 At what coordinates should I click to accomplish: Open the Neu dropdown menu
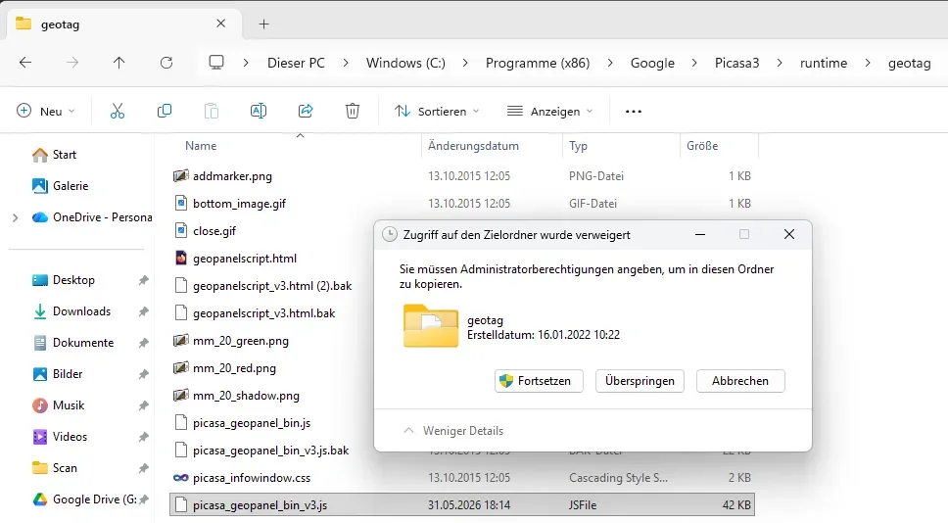coord(46,112)
